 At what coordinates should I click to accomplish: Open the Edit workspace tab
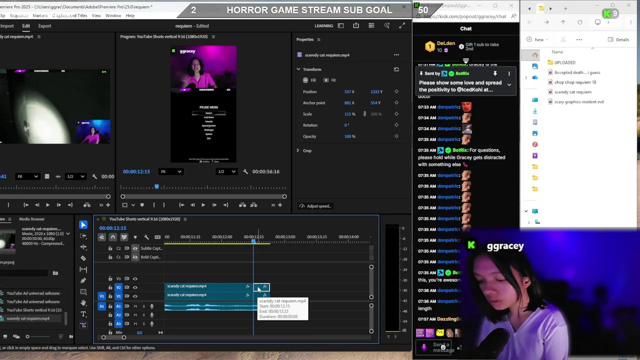point(26,26)
